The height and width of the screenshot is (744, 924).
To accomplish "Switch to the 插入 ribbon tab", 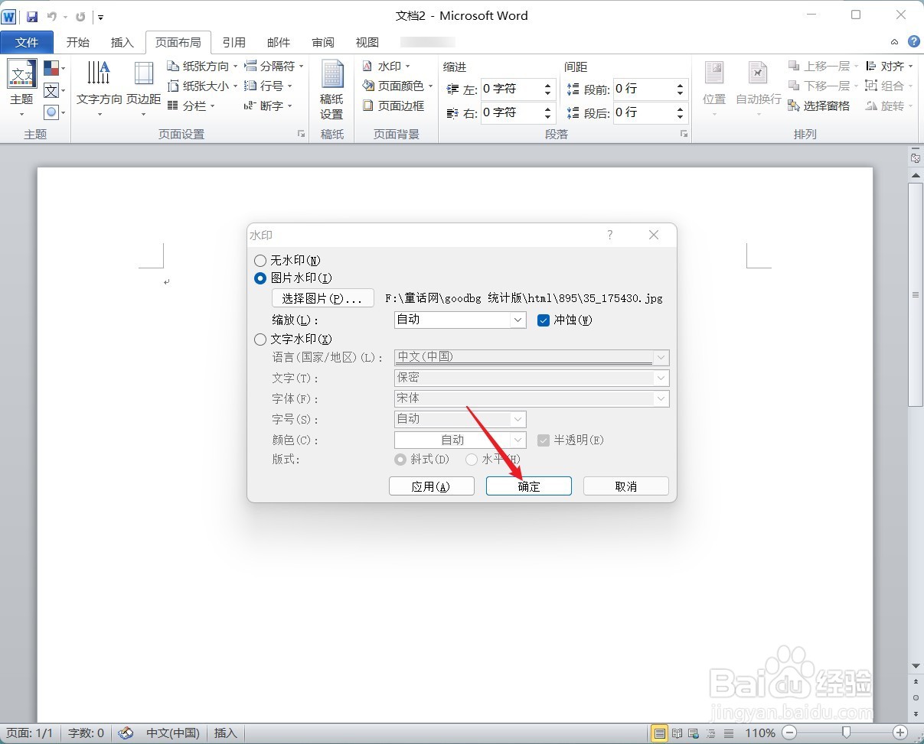I will click(x=122, y=42).
